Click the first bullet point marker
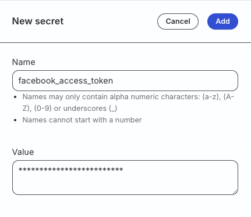This screenshot has width=251, height=217. [16, 97]
